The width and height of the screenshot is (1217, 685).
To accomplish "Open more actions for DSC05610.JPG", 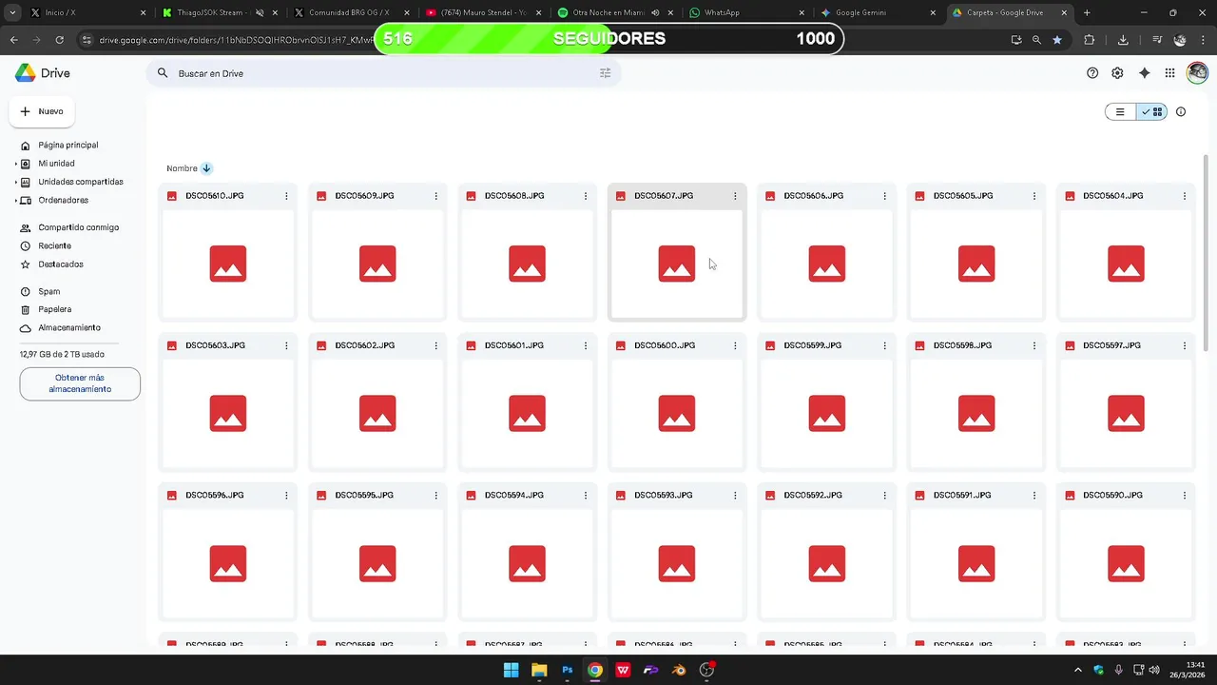I will [286, 196].
